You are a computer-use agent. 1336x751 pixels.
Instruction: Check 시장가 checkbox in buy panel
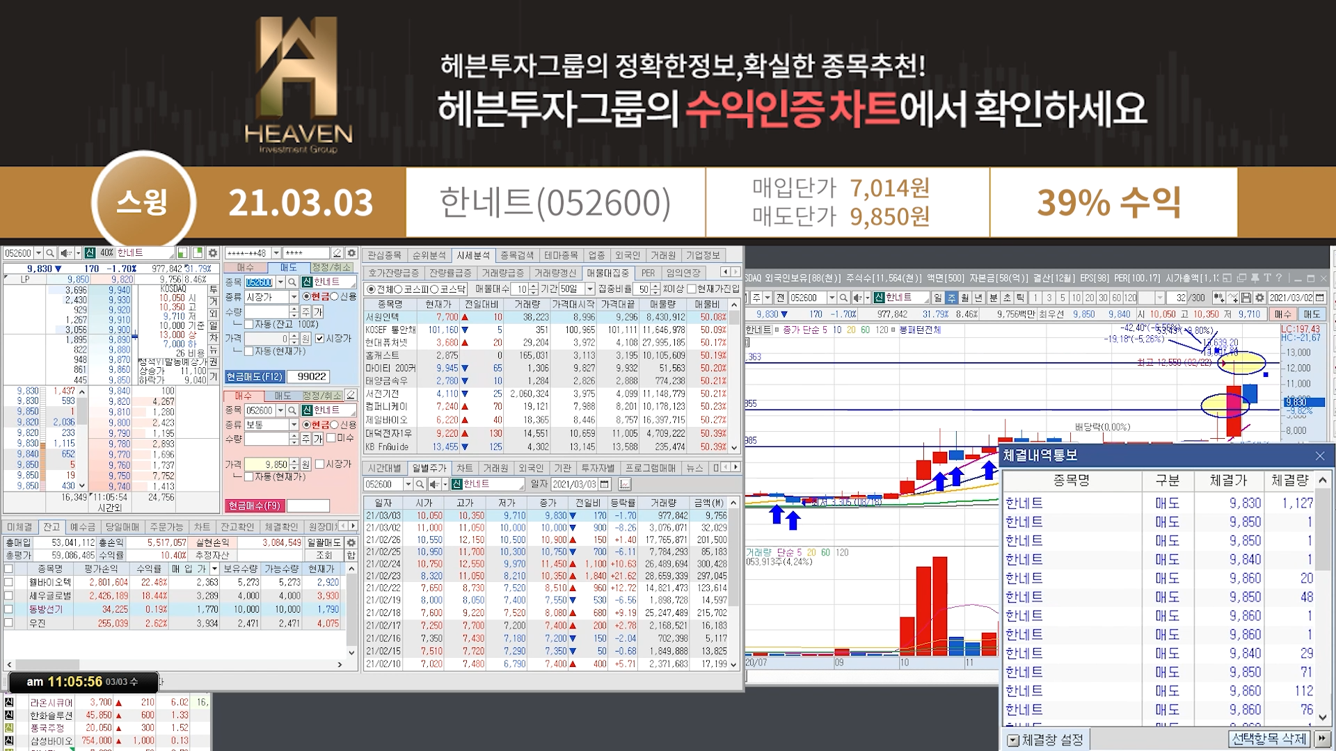pyautogui.click(x=320, y=465)
